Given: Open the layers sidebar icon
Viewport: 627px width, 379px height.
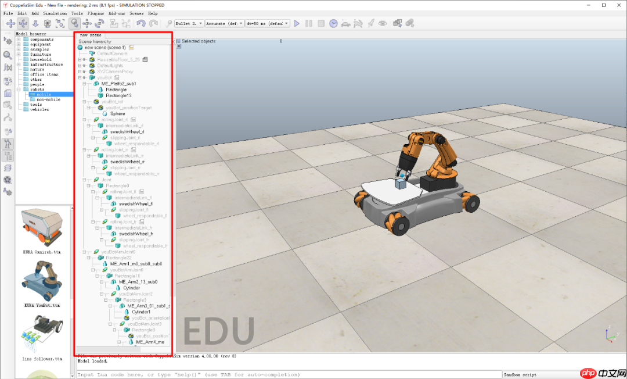Looking at the screenshot, I should 8,167.
